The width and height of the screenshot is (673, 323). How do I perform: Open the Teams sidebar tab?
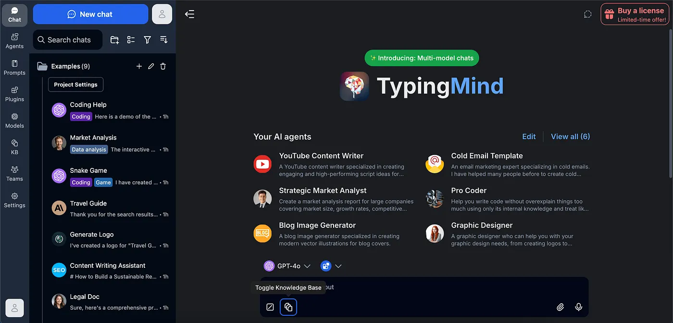pyautogui.click(x=14, y=173)
